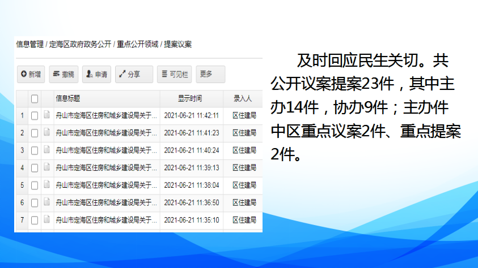This screenshot has width=478, height=268.
Task: Click the 申请 (apply) button
Action: (96, 74)
